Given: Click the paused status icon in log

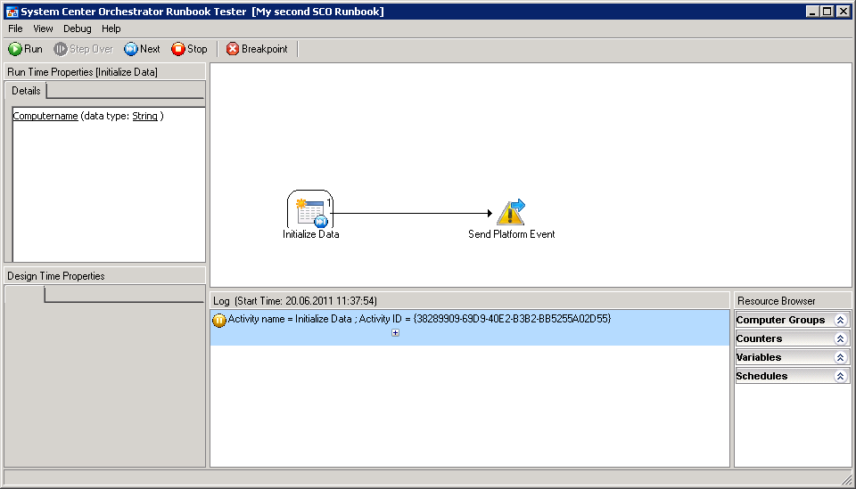Looking at the screenshot, I should 219,320.
